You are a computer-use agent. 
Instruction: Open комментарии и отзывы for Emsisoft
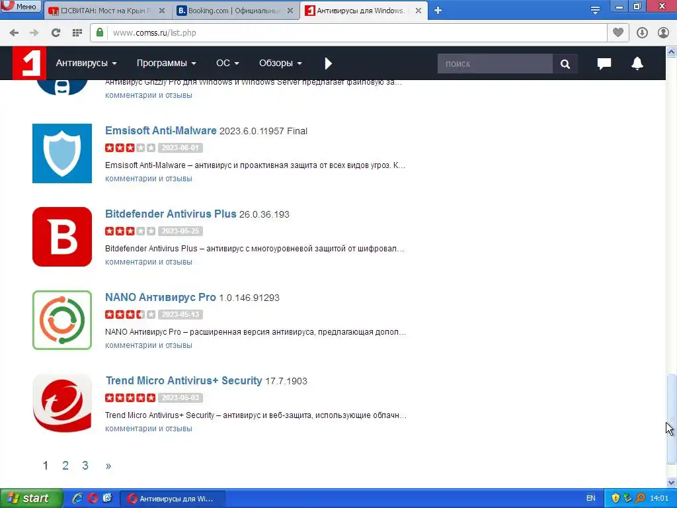click(149, 179)
